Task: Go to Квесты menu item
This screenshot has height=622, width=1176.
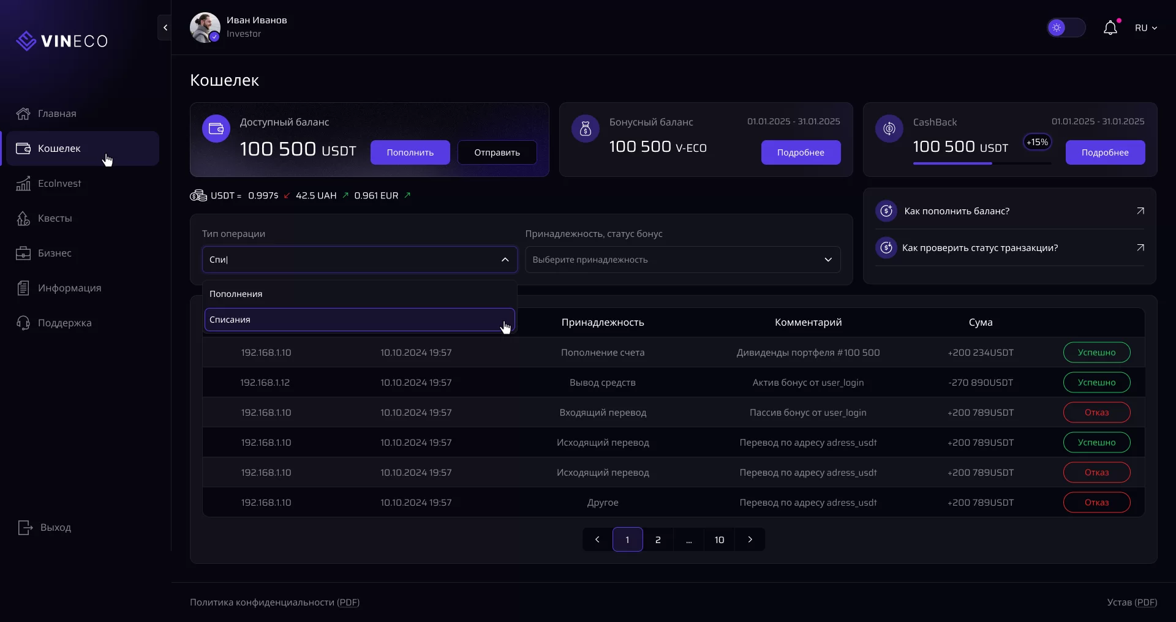Action: pos(55,219)
